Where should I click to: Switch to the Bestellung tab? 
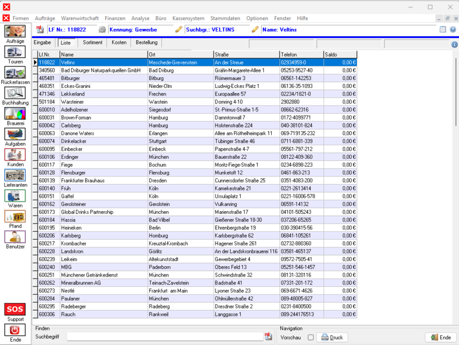coord(146,43)
